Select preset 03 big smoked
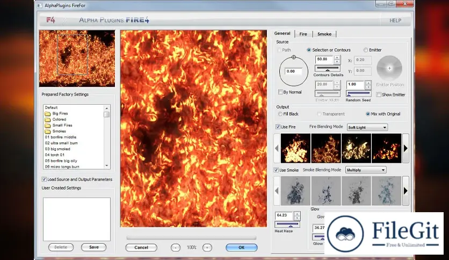Viewport: 449px width, 260px height. click(x=57, y=149)
